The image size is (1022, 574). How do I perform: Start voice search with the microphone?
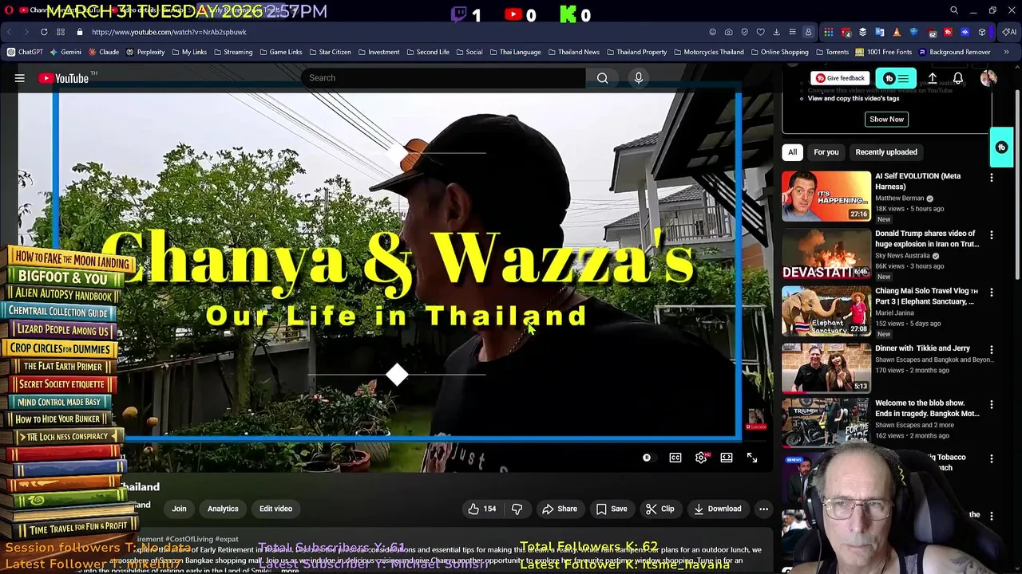pos(638,78)
